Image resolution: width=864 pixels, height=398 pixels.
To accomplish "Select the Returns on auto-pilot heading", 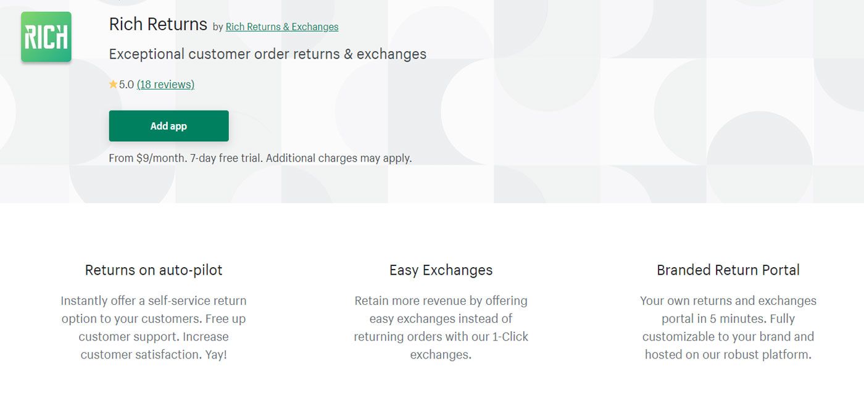I will click(x=154, y=270).
